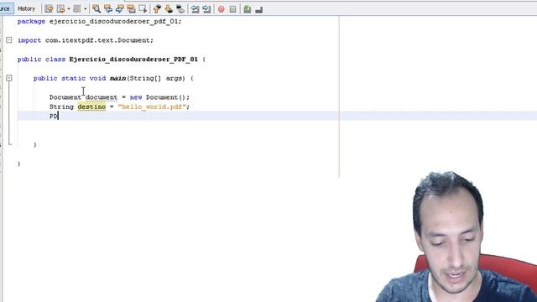Click the greyed Forward navigation icon
Viewport: 537px width, 302px height.
click(x=77, y=9)
